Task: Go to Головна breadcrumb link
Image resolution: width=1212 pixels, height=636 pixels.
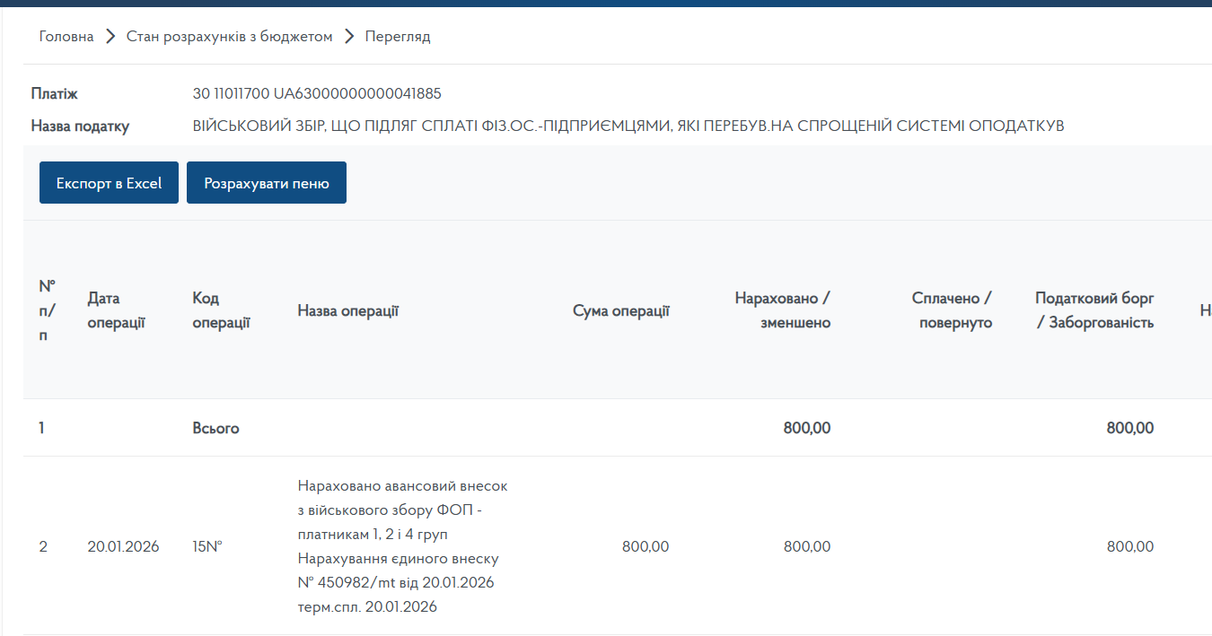Action: (x=66, y=37)
